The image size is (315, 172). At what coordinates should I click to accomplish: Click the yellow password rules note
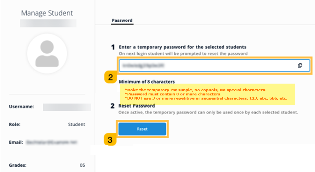(x=207, y=94)
